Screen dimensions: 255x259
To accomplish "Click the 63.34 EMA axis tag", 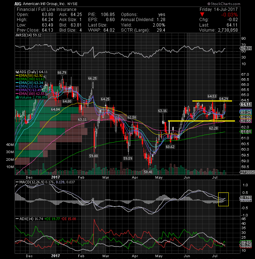I will click(x=246, y=113).
